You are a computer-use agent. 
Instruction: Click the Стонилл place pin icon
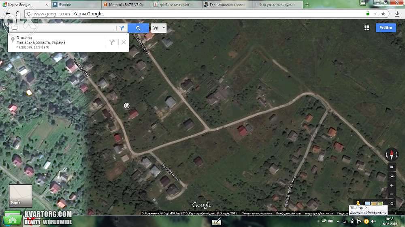[x=13, y=40]
